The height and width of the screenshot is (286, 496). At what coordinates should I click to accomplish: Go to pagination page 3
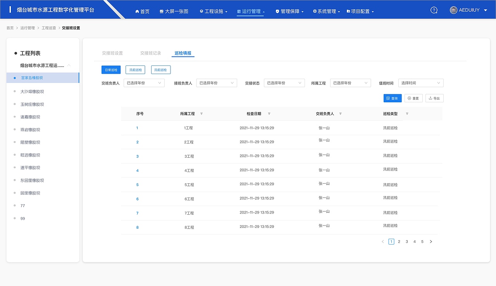[x=407, y=241]
